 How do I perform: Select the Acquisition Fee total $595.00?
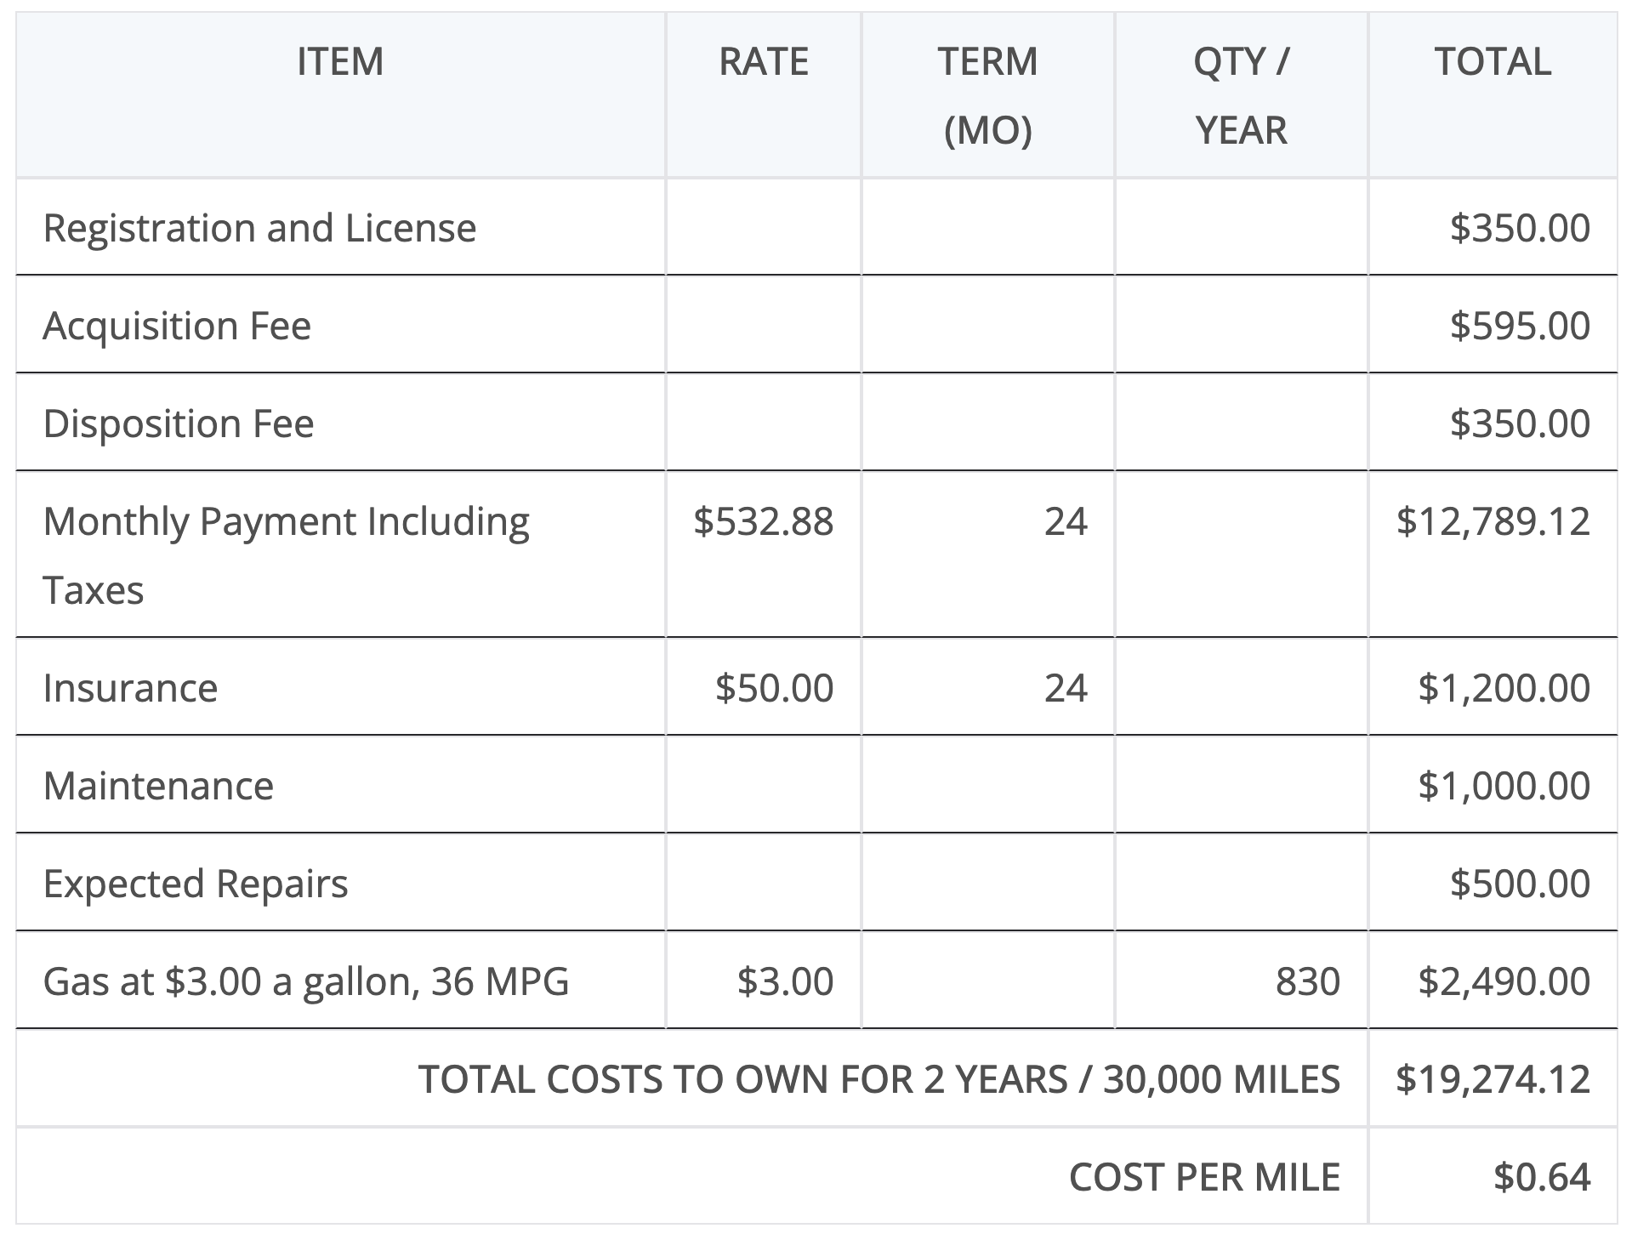coord(1520,326)
